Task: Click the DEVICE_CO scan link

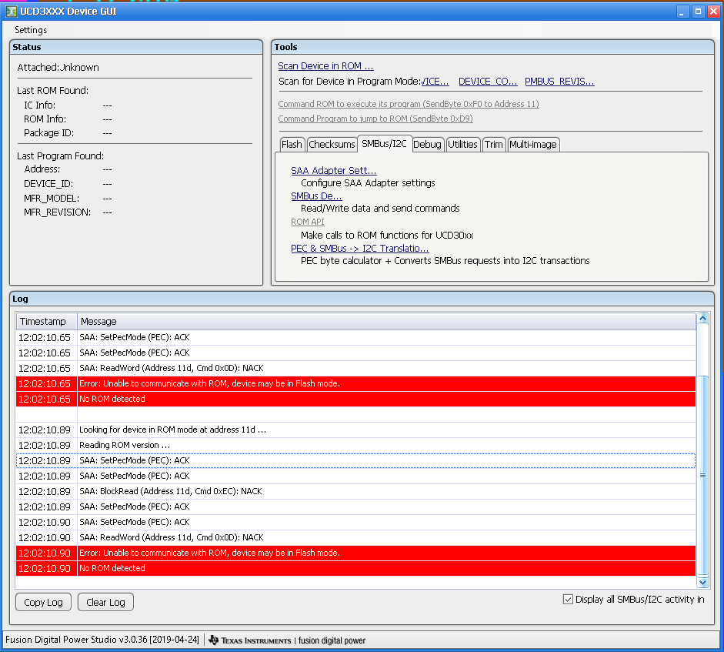Action: [x=486, y=81]
